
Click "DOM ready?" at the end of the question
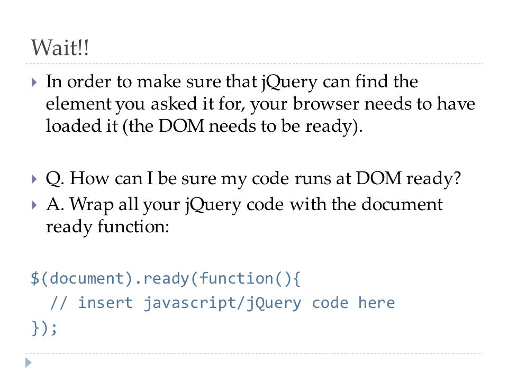[408, 178]
